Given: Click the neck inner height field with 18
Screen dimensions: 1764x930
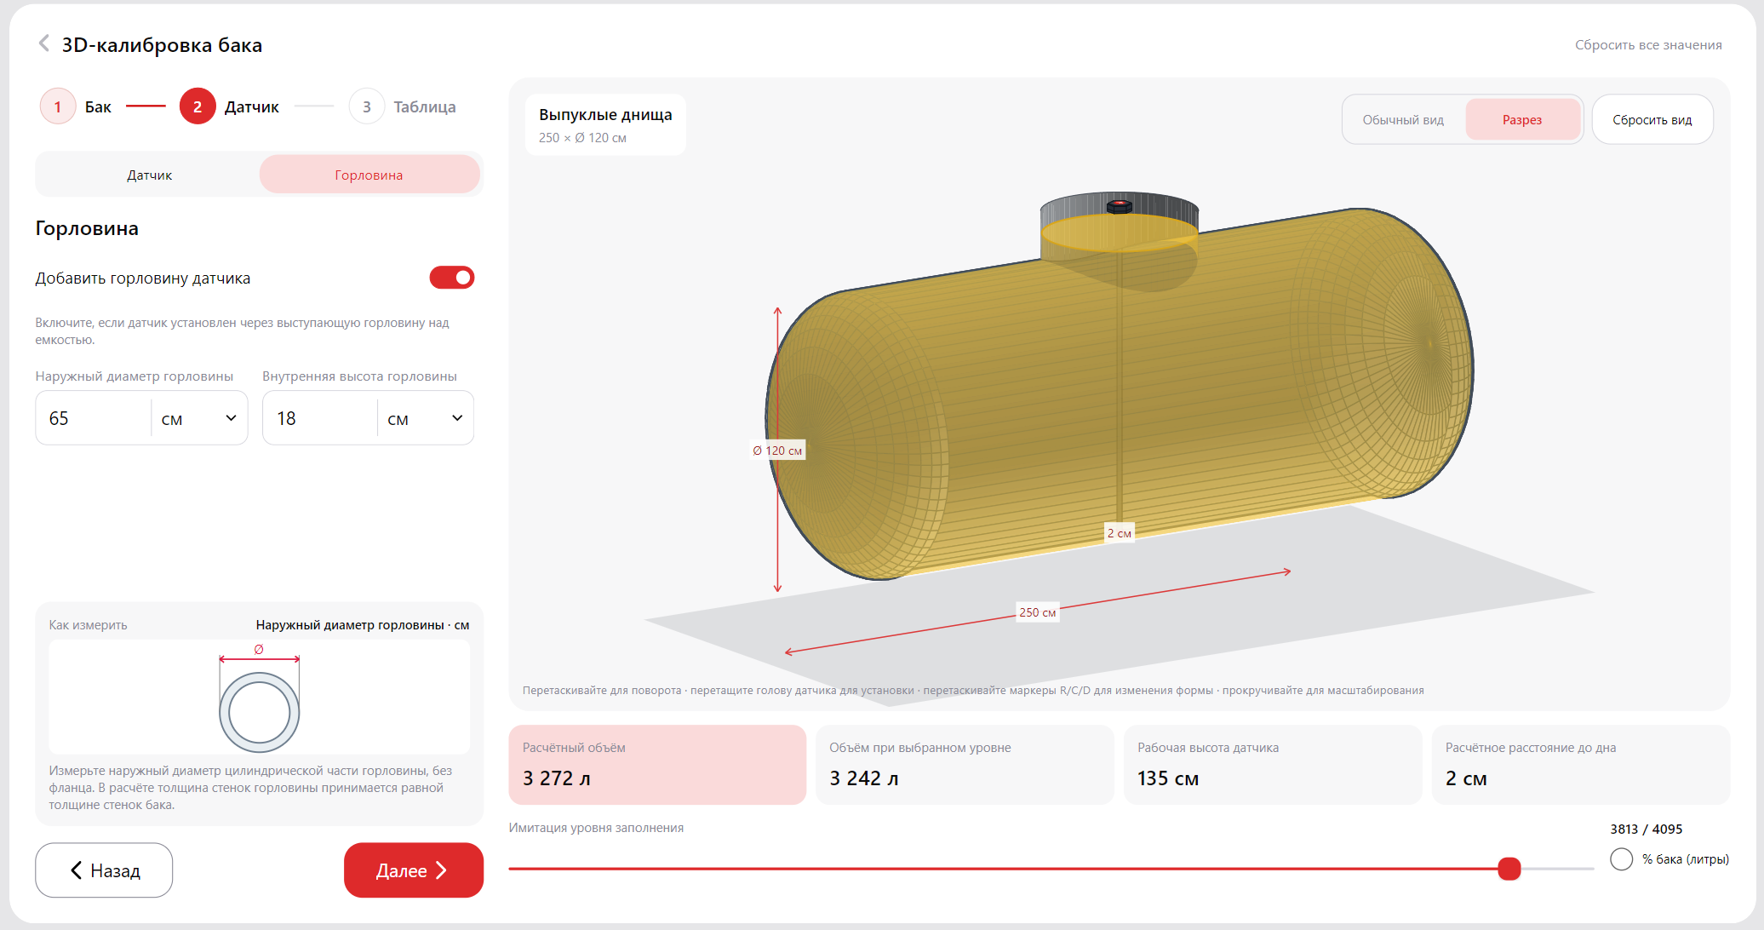Looking at the screenshot, I should (320, 418).
